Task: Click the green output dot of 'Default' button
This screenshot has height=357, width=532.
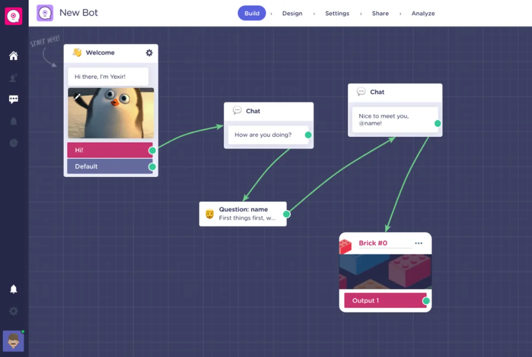Action: pyautogui.click(x=153, y=167)
